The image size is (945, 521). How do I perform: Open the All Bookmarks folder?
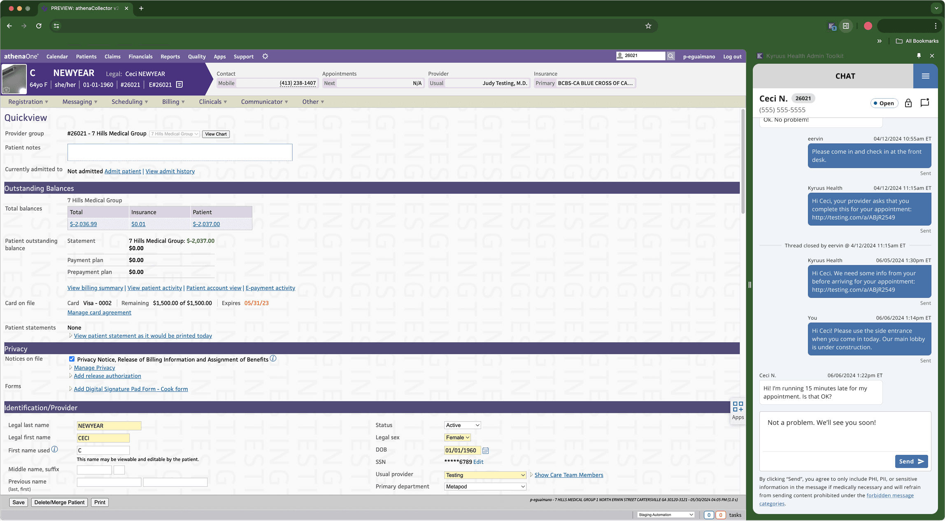(917, 41)
